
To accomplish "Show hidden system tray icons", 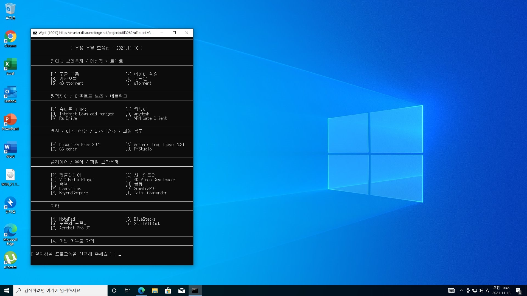I will click(461, 291).
